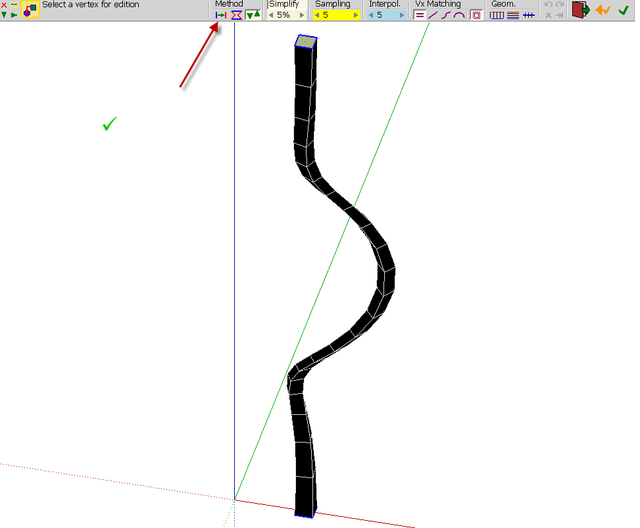
Task: Click the undo arrow in the palette
Action: pyautogui.click(x=549, y=5)
